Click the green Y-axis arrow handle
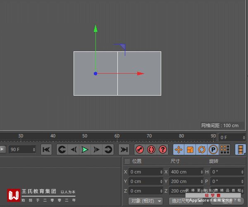Viewport: 248px width, 207px height. point(95,29)
